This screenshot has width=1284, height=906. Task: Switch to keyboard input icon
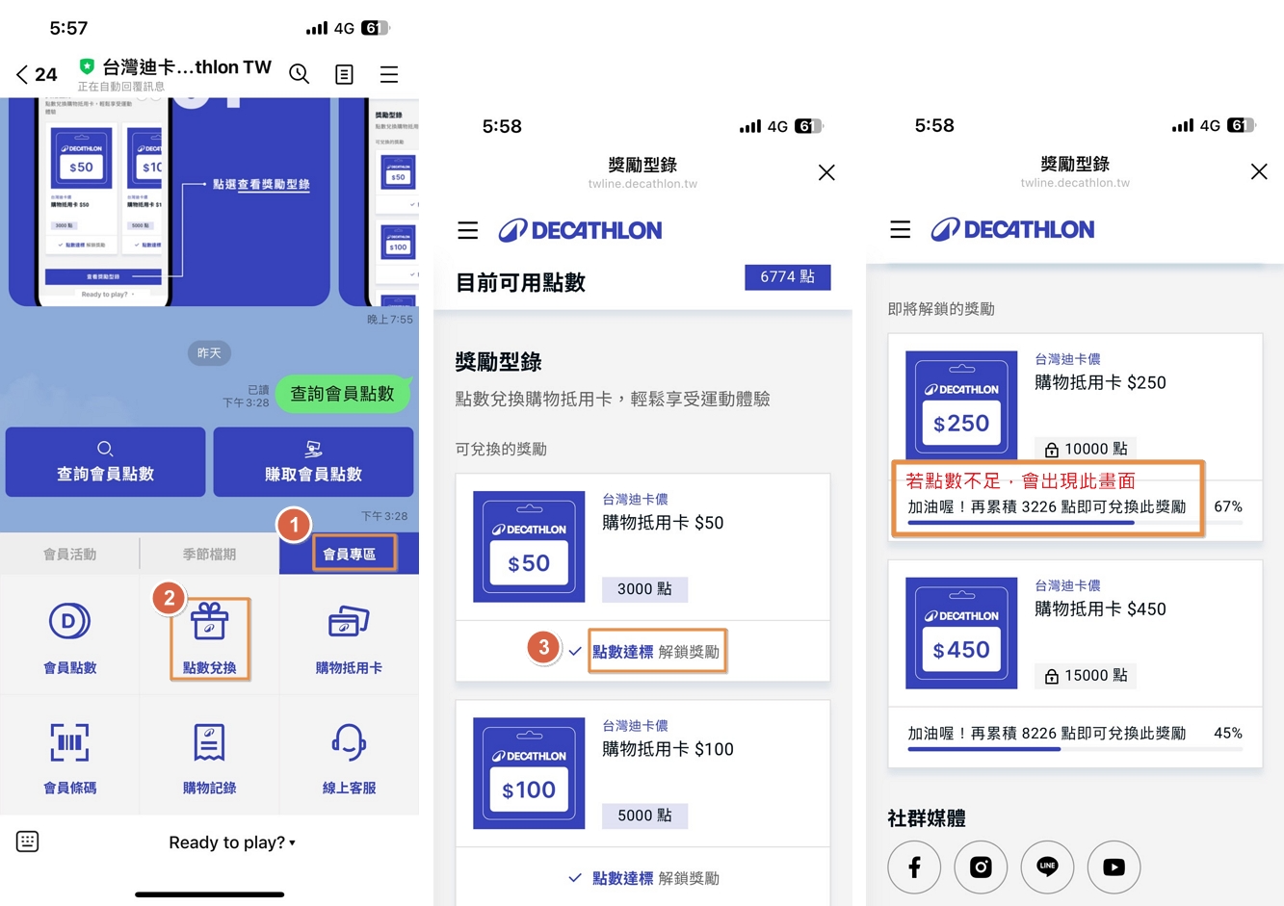28,841
